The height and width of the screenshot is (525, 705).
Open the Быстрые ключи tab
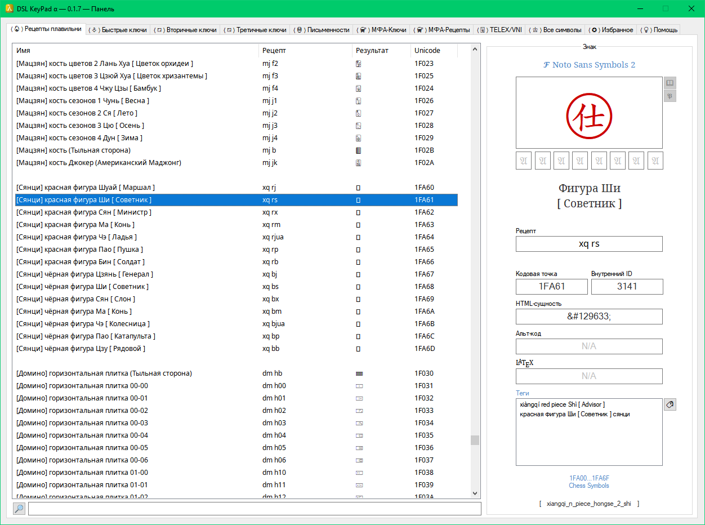(x=119, y=30)
